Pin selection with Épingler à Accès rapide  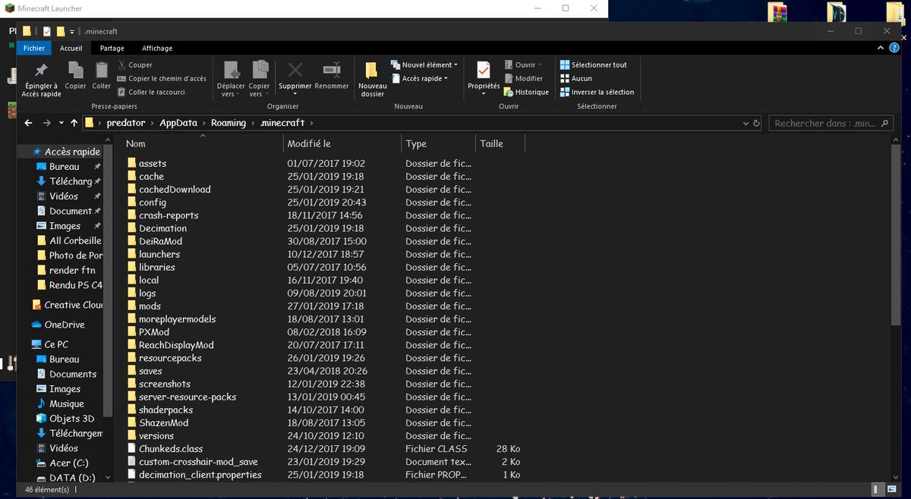(x=41, y=79)
